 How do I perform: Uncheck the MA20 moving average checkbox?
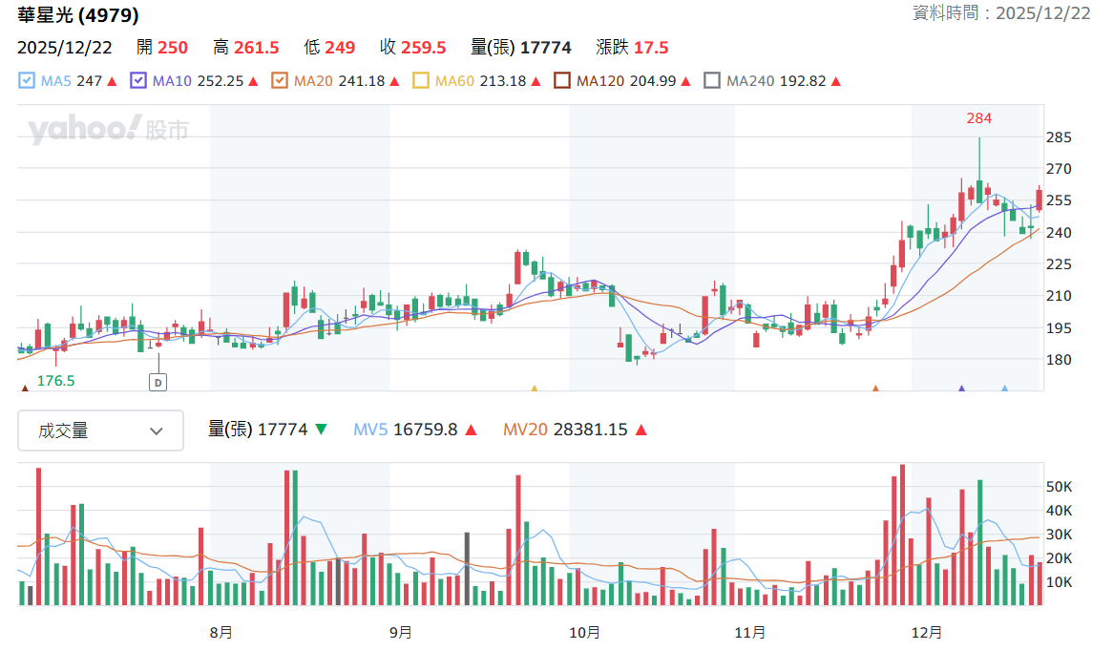click(280, 81)
